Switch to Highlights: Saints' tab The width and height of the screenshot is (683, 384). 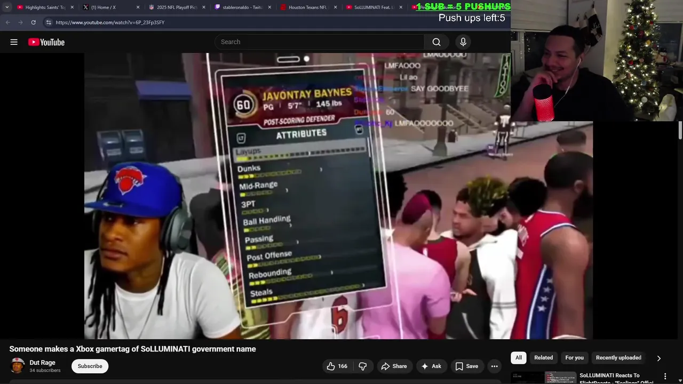43,7
